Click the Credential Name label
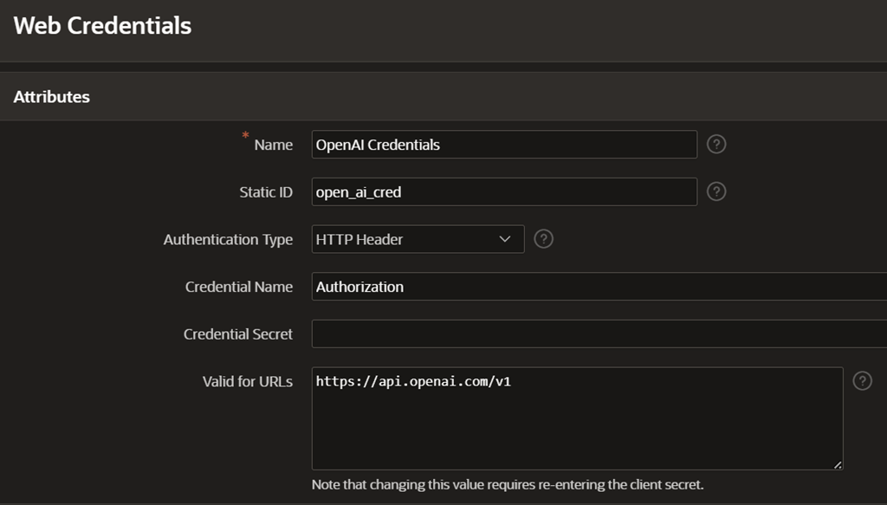Viewport: 887px width, 505px height. pyautogui.click(x=238, y=287)
